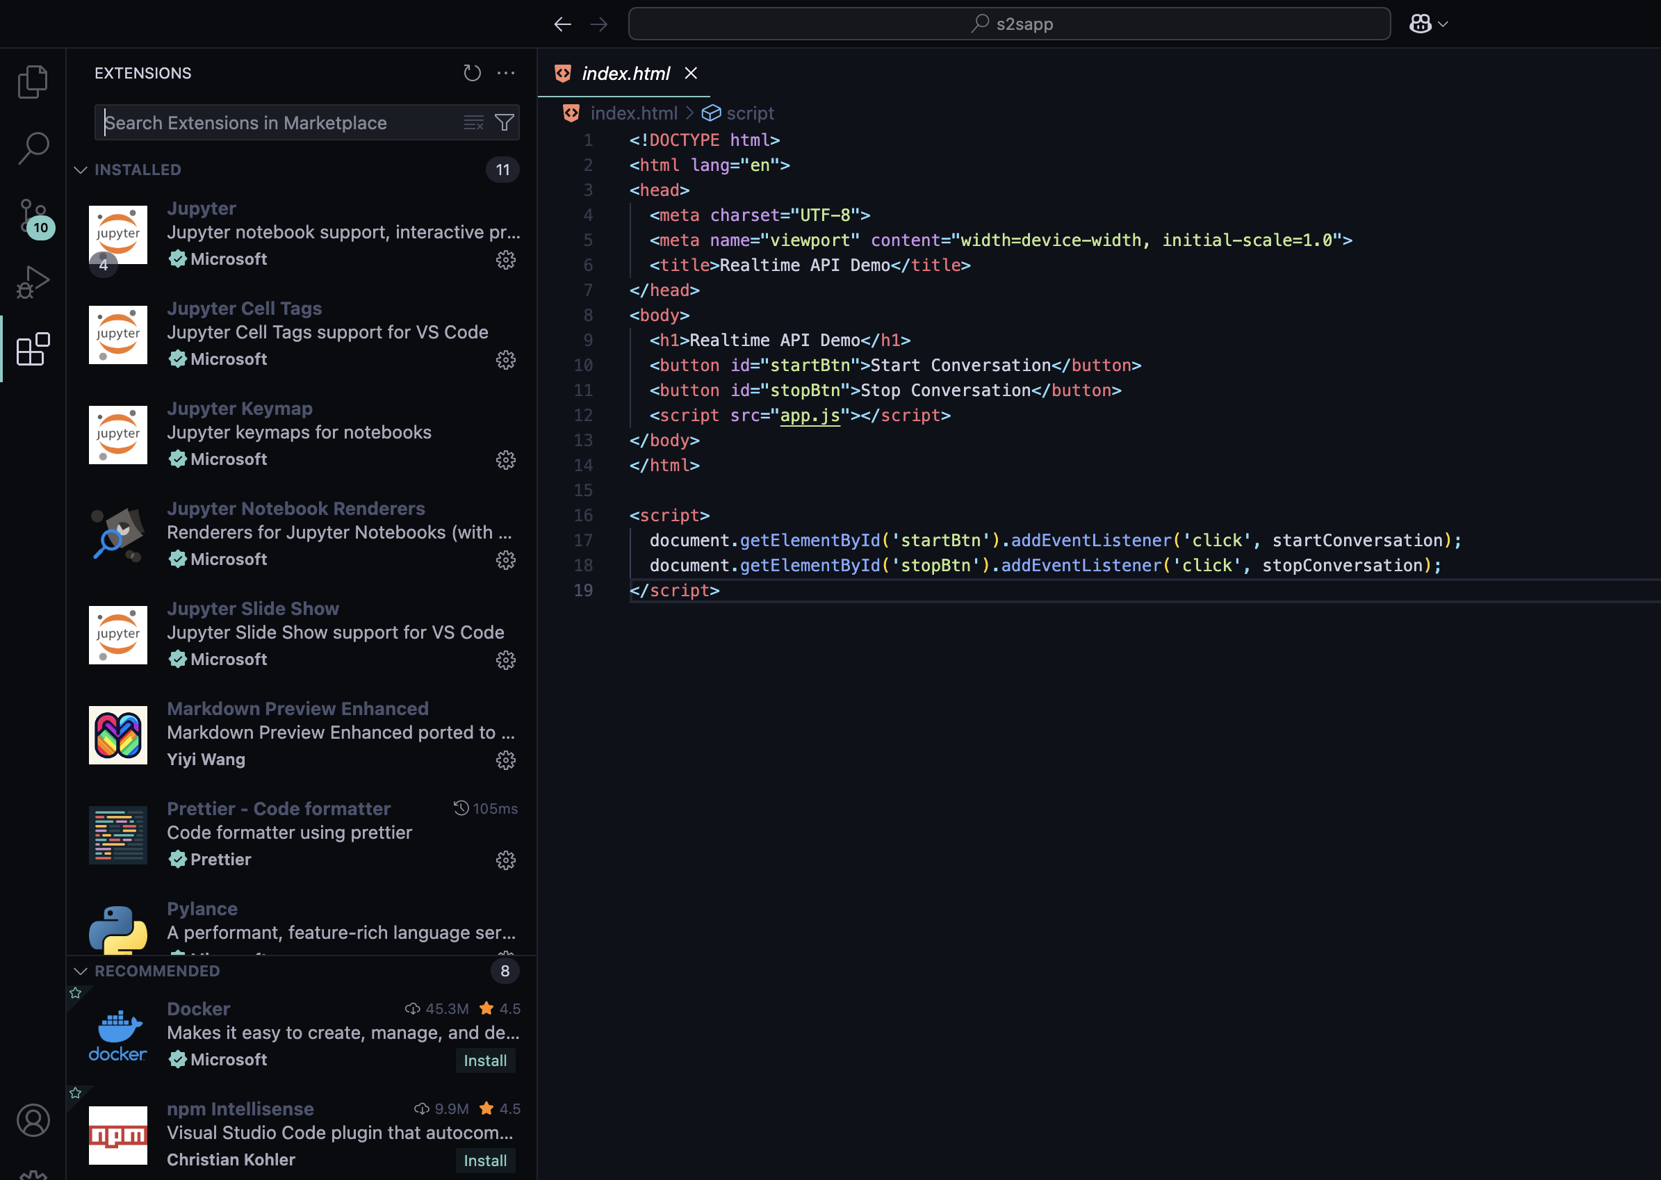Viewport: 1661px width, 1180px height.
Task: Go back using the navigation arrow
Action: pyautogui.click(x=562, y=24)
